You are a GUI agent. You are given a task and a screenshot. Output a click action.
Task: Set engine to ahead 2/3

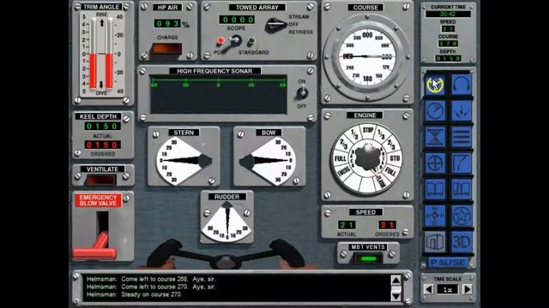(x=391, y=145)
